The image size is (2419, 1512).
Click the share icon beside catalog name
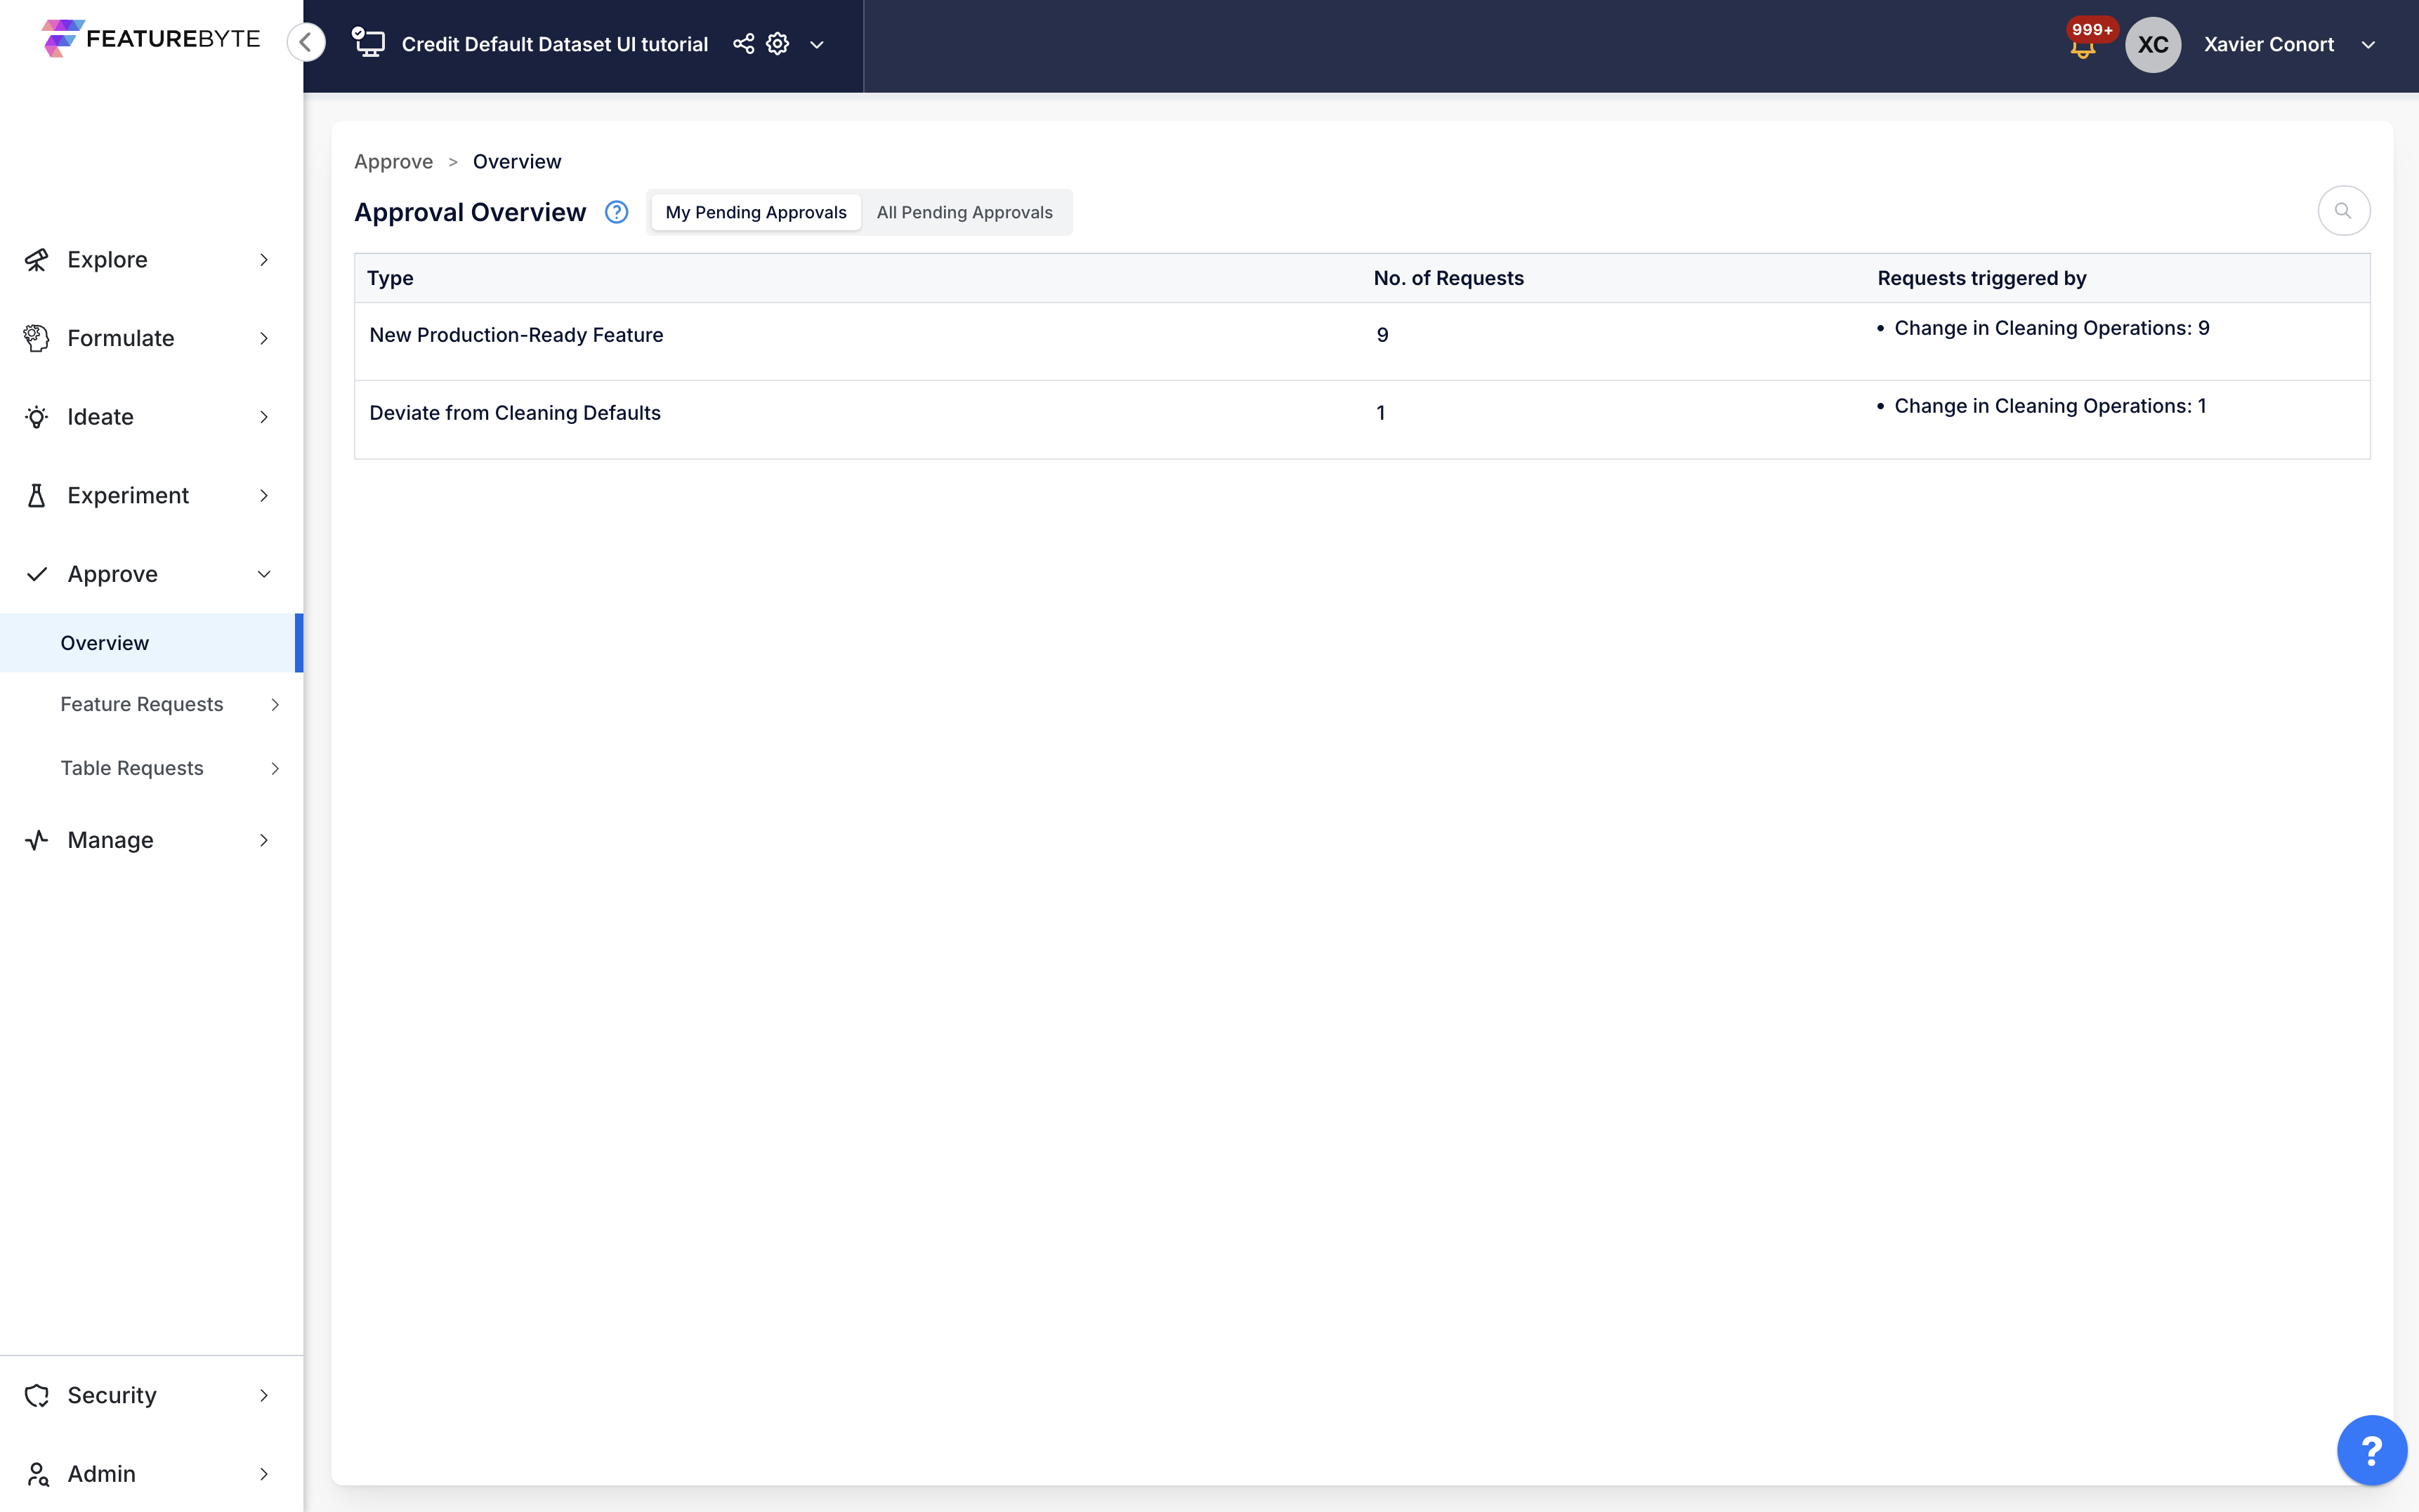(x=743, y=44)
